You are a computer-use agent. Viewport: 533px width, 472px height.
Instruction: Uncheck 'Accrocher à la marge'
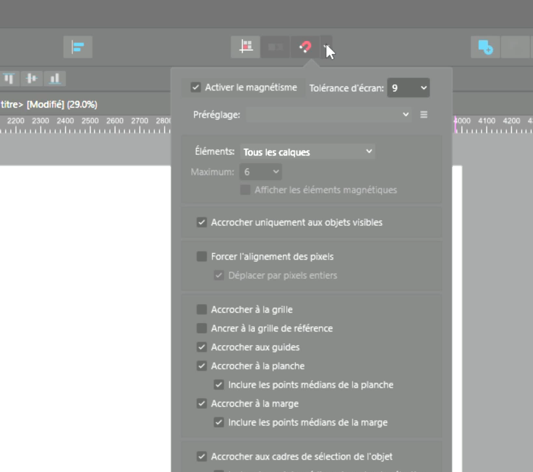[202, 404]
